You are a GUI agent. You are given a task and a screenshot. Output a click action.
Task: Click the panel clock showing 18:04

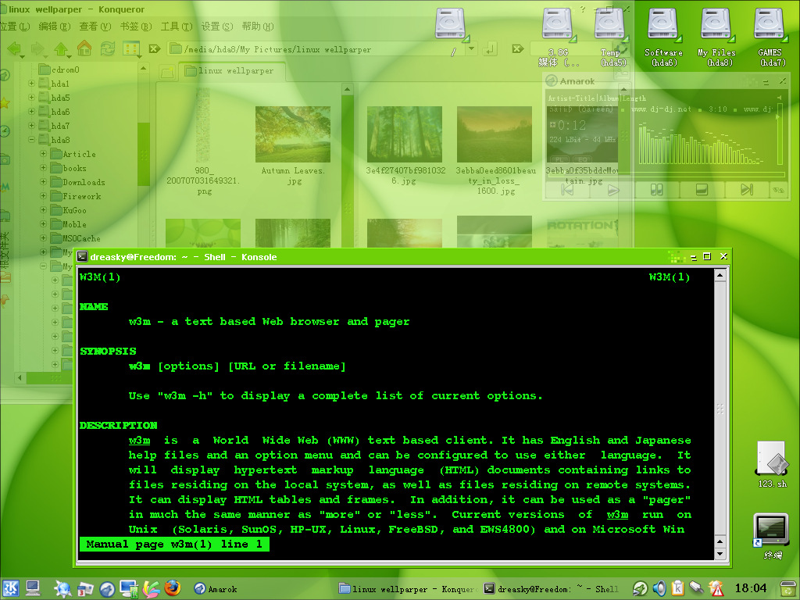(x=751, y=589)
